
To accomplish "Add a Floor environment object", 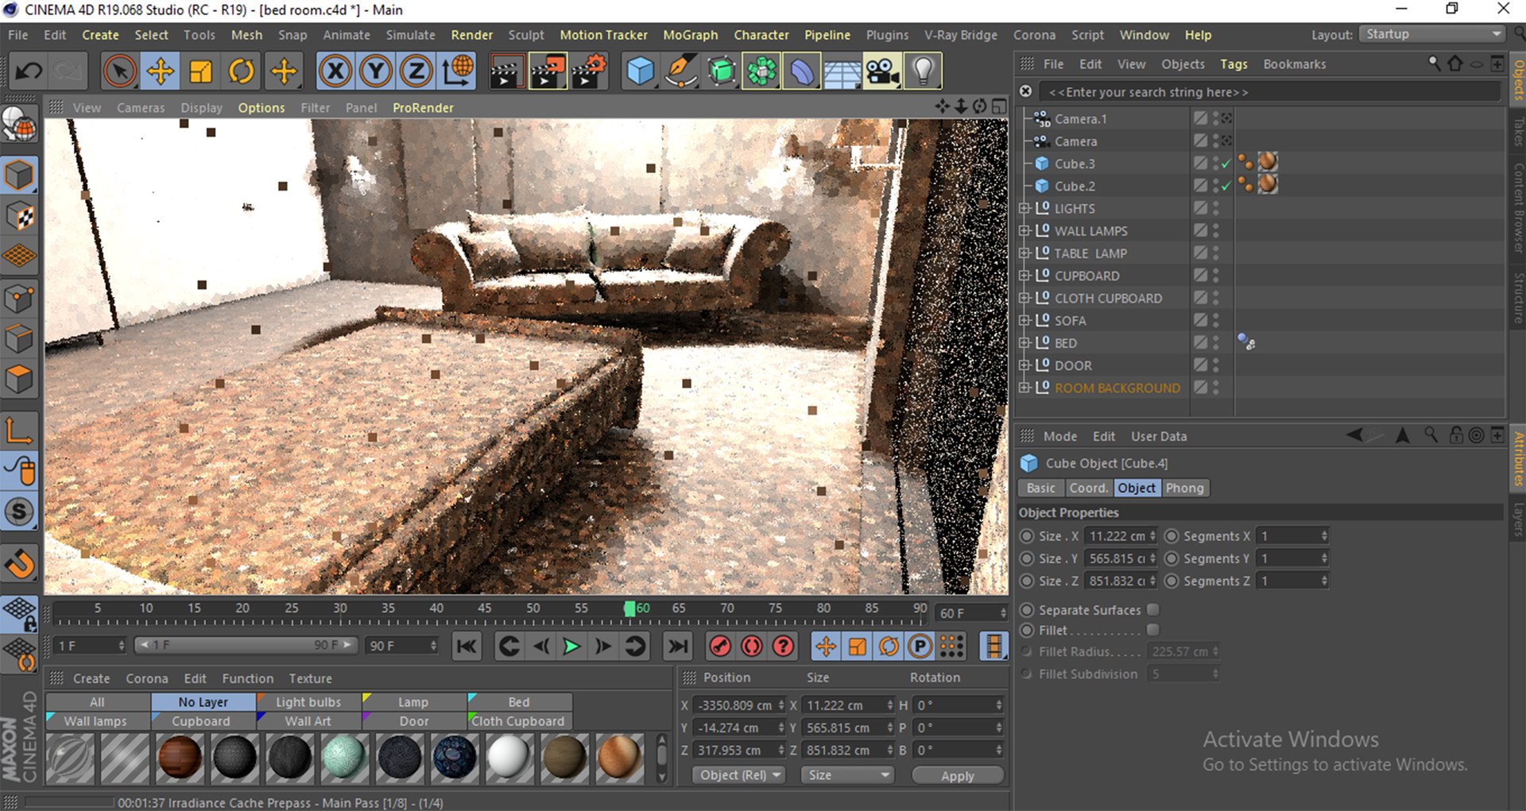I will pos(842,71).
